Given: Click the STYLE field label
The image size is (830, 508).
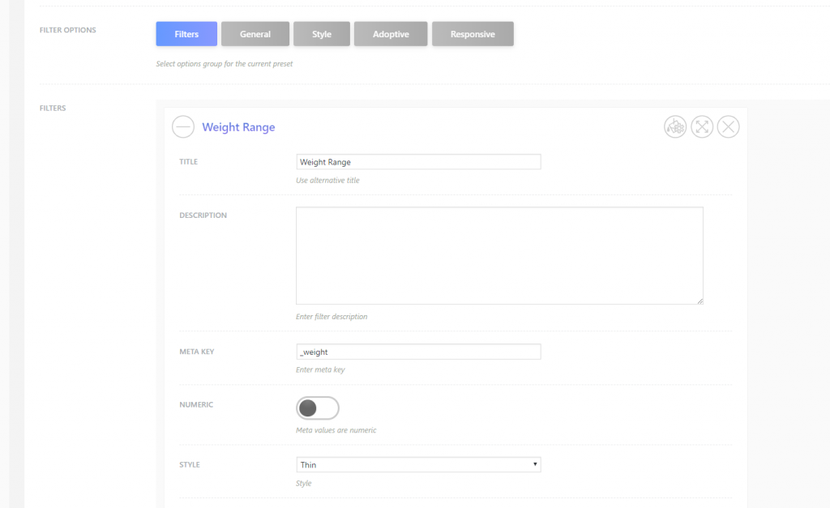Looking at the screenshot, I should (x=190, y=464).
